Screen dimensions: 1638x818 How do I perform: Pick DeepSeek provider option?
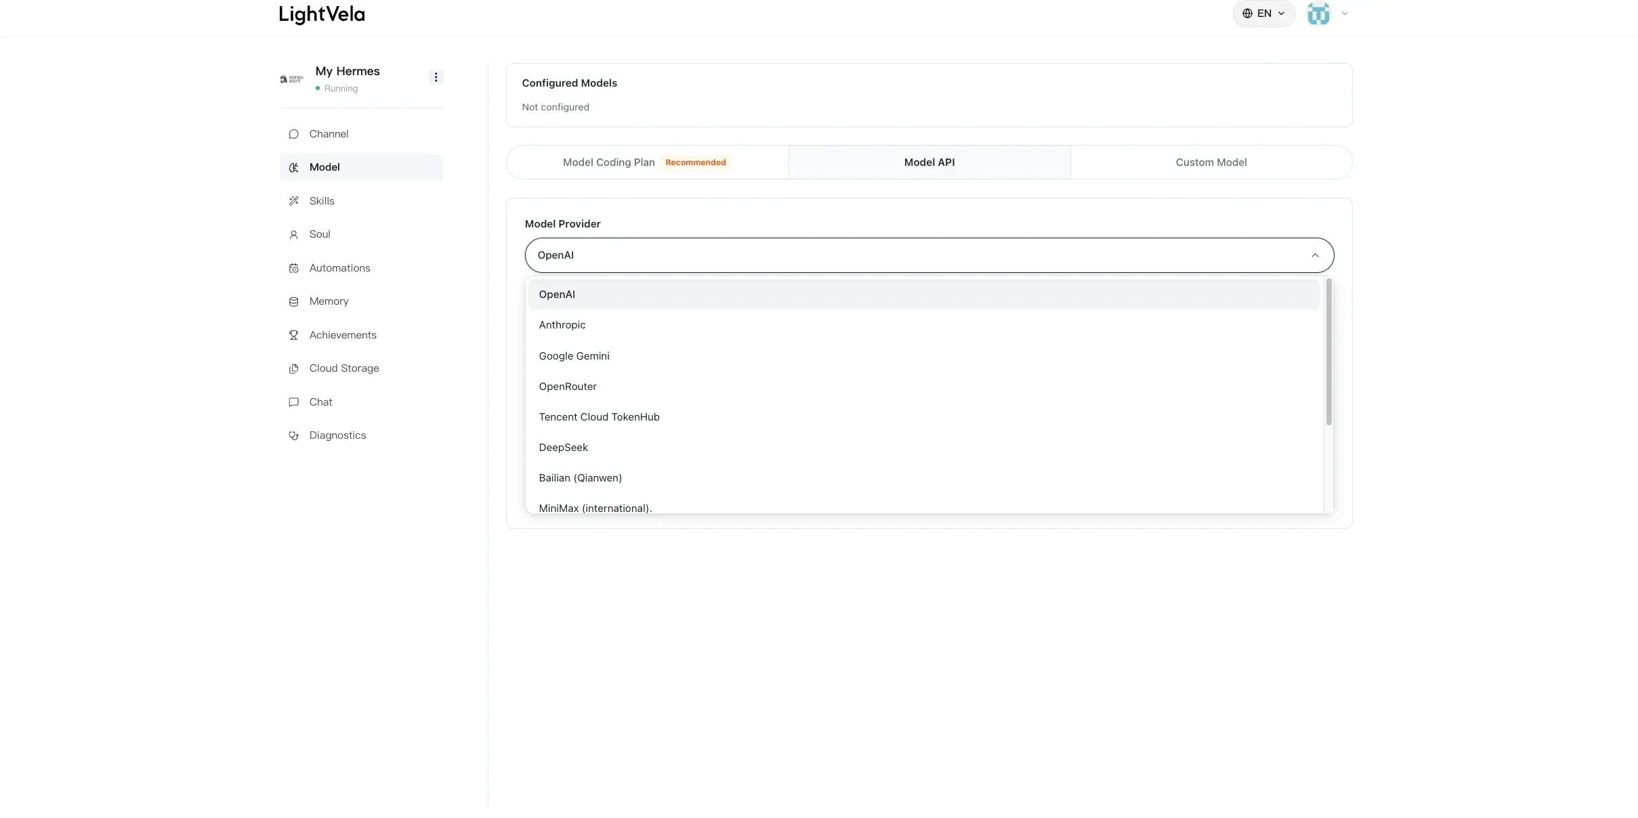[924, 448]
